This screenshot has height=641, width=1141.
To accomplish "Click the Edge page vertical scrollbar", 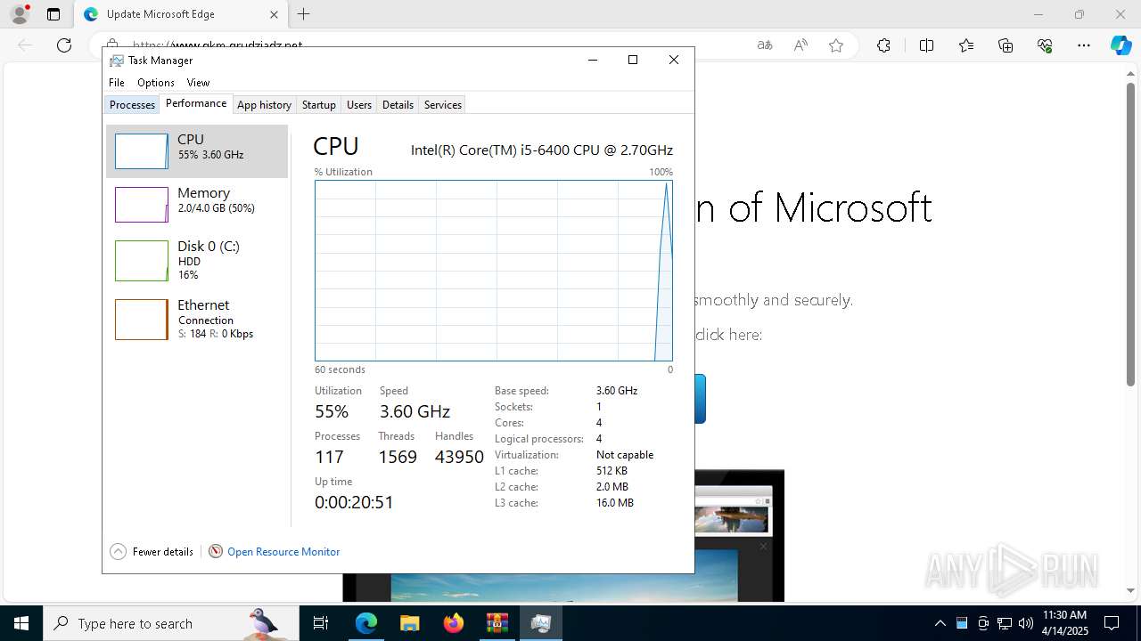I will click(x=1130, y=234).
